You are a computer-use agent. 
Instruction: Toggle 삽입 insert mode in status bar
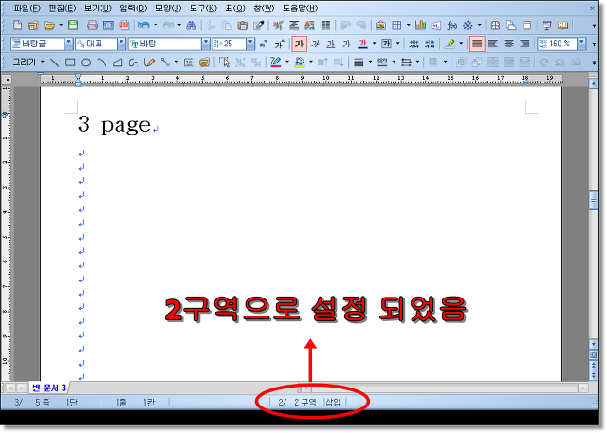pos(333,403)
